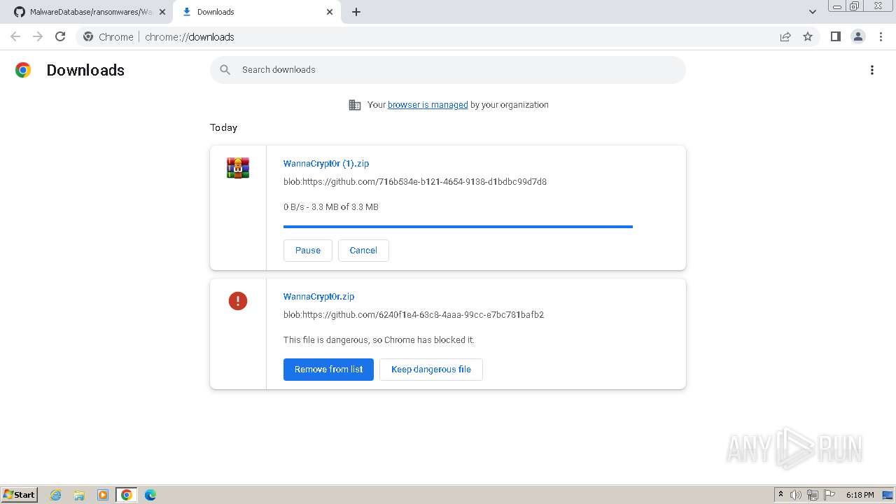
Task: Click 'This file is dangerous' warning text
Action: click(x=379, y=340)
